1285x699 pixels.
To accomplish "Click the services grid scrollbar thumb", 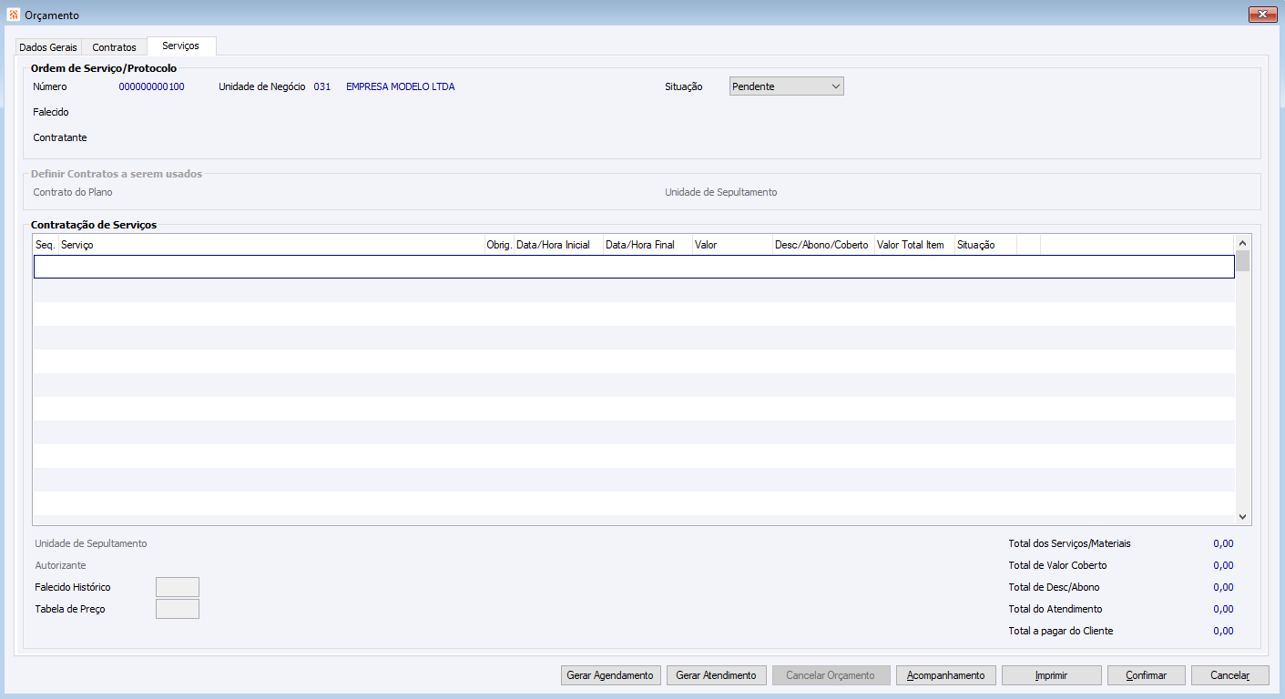I will (x=1242, y=261).
